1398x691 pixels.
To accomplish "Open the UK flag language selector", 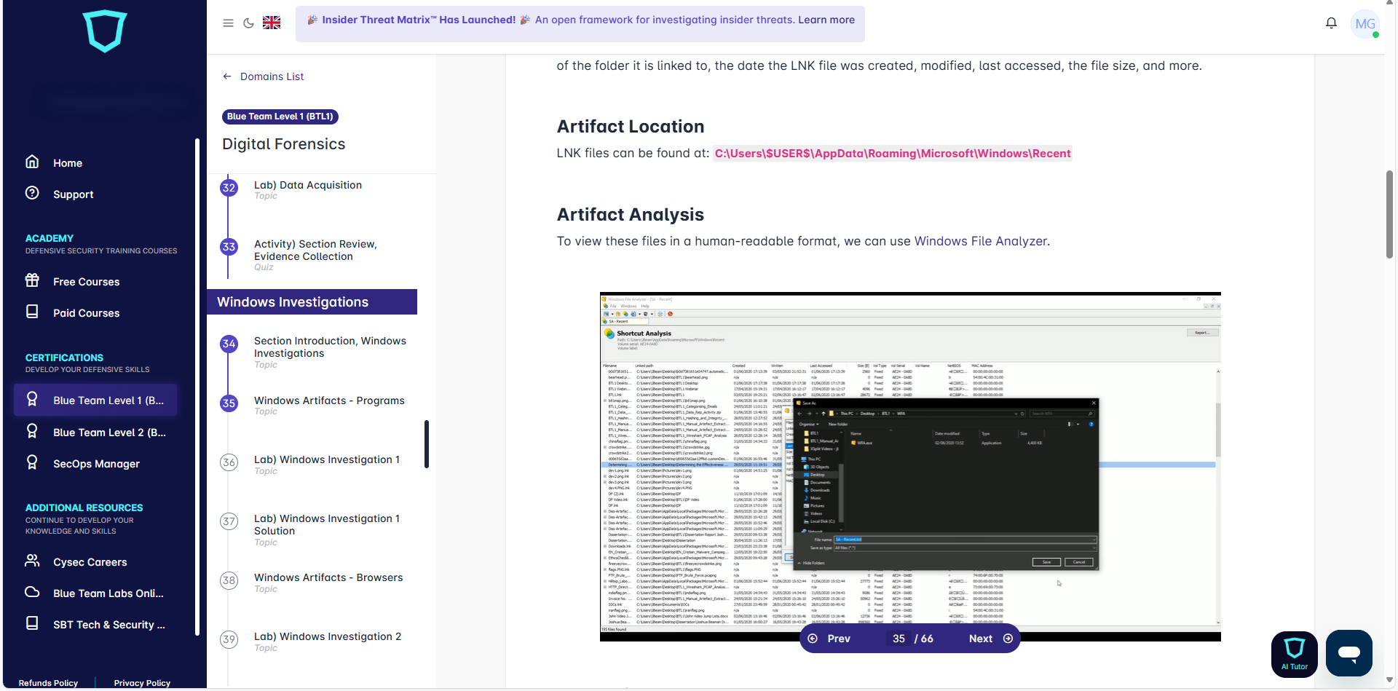I will tap(272, 23).
